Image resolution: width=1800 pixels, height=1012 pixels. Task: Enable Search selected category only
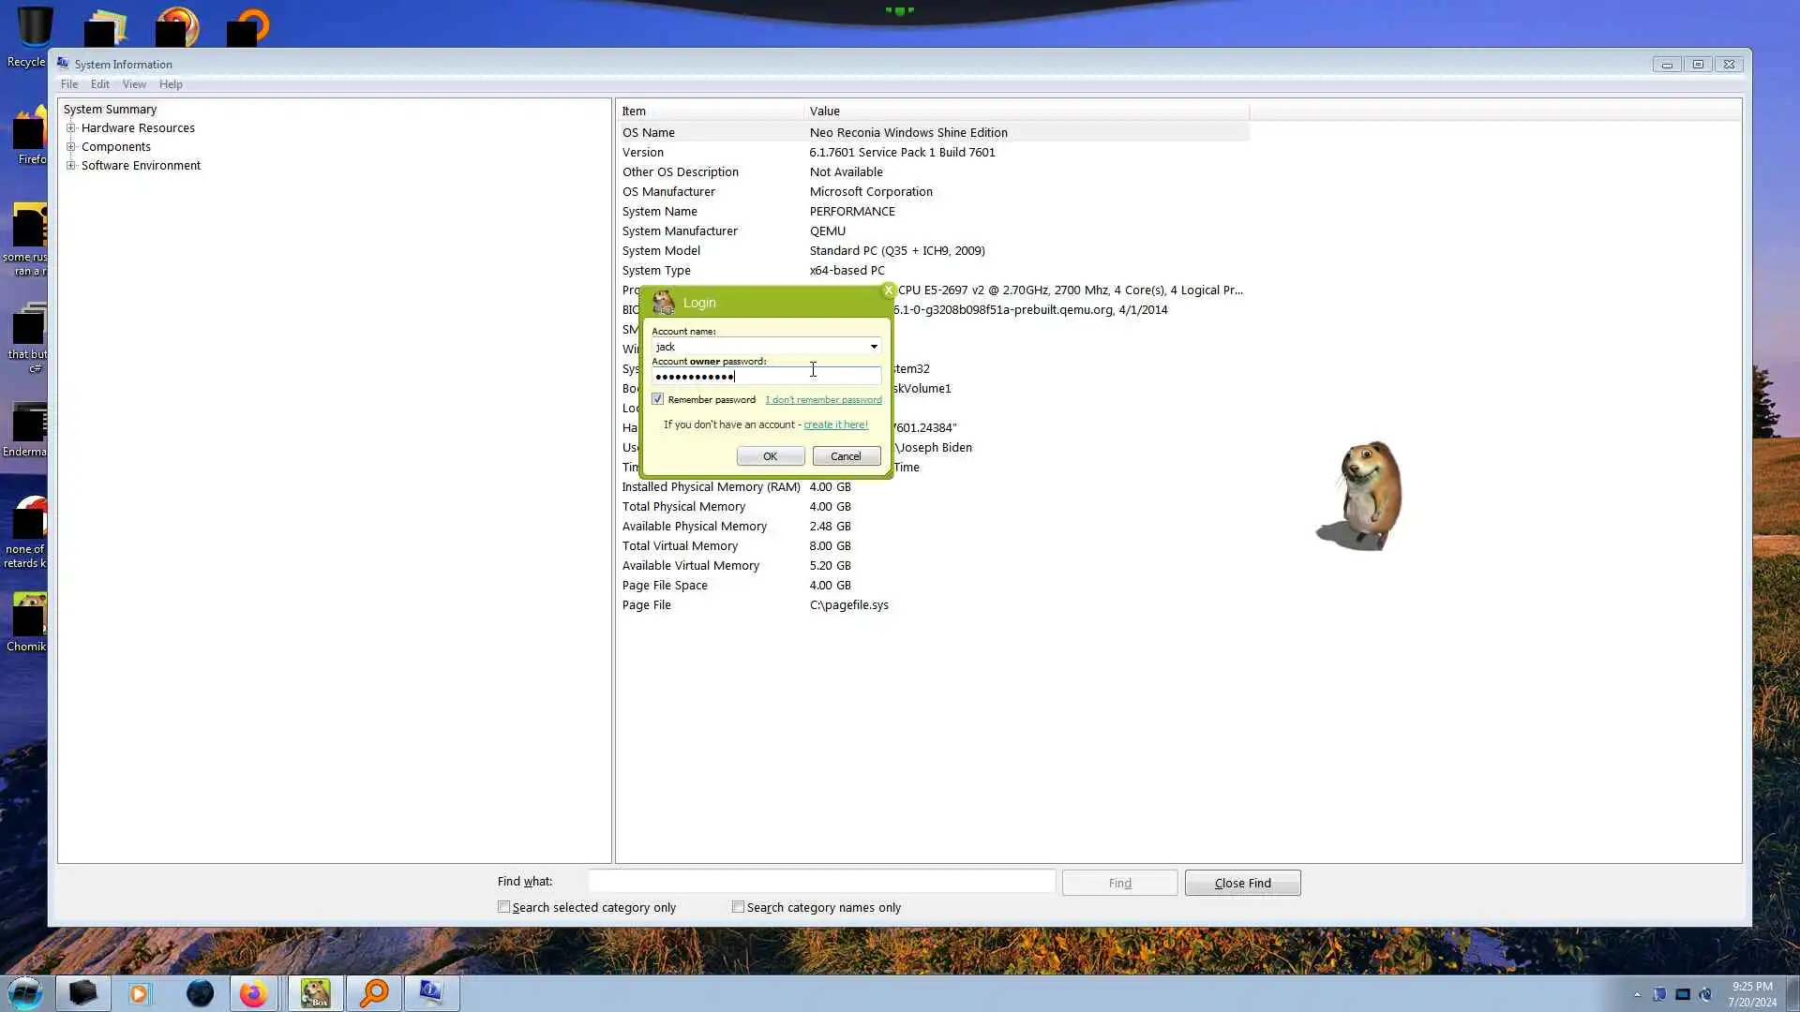tap(504, 907)
